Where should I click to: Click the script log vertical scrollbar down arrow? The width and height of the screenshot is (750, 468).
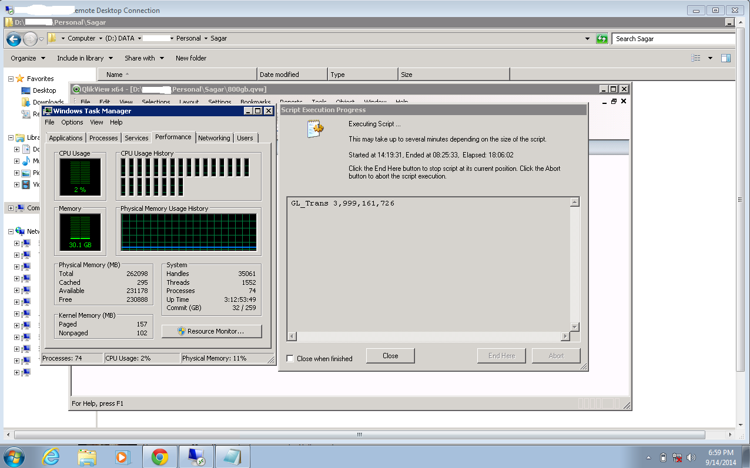pos(575,327)
